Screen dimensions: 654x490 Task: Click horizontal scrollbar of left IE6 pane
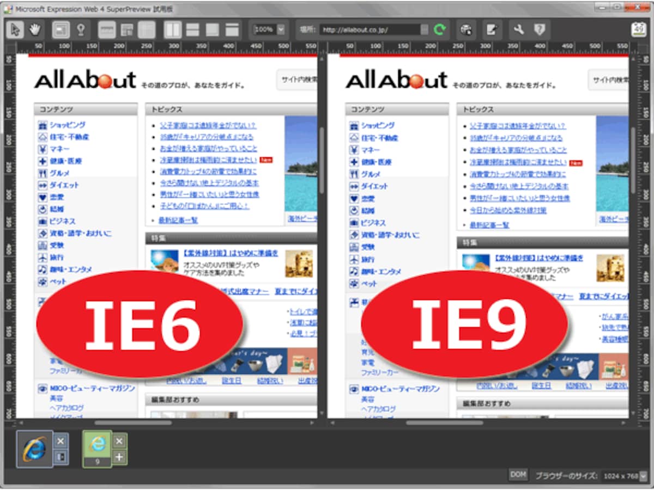[x=134, y=422]
